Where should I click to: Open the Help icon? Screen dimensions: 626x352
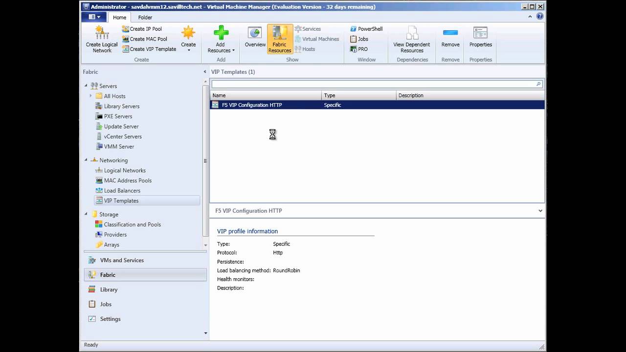click(x=540, y=17)
